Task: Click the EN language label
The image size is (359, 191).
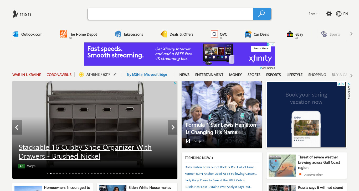Action: pos(346,14)
